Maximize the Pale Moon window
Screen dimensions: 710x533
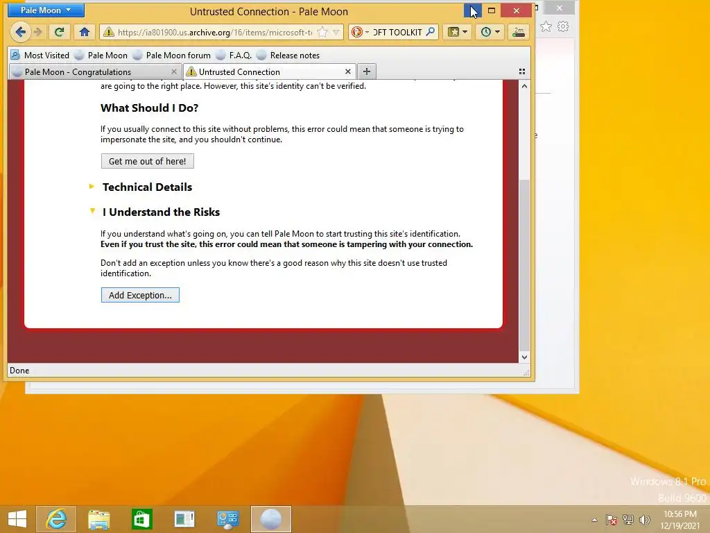pyautogui.click(x=492, y=10)
